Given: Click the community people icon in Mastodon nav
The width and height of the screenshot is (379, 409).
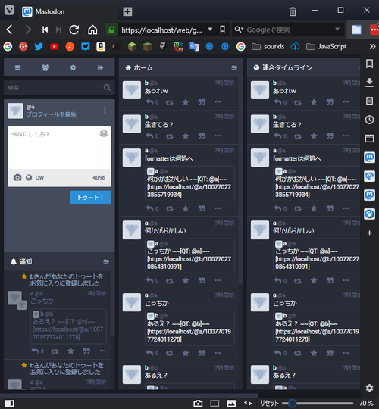Looking at the screenshot, I should click(x=45, y=68).
